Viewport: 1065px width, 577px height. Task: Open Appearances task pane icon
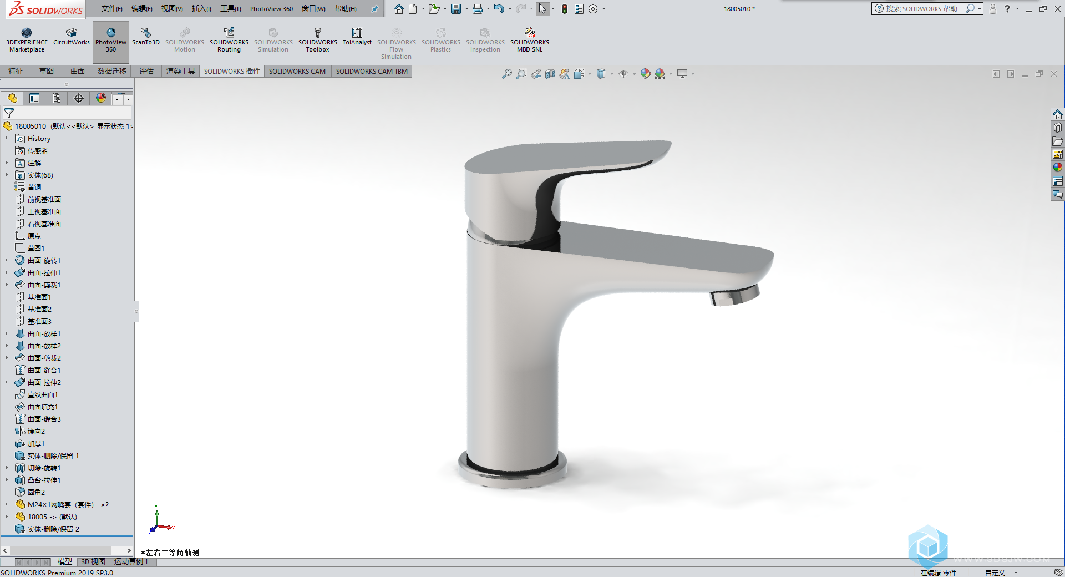tap(1058, 168)
